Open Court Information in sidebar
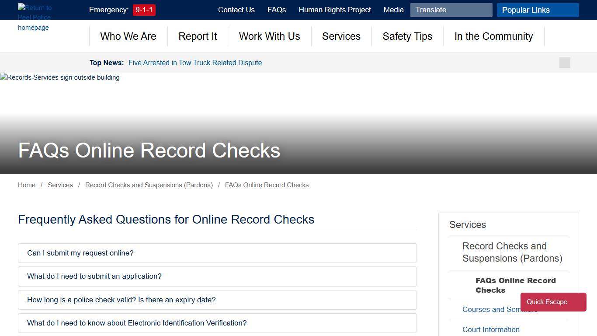 click(491, 329)
